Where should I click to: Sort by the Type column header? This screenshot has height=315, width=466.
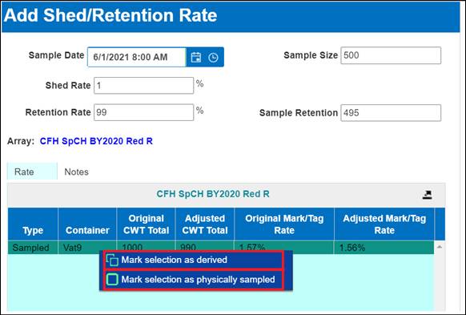point(33,224)
